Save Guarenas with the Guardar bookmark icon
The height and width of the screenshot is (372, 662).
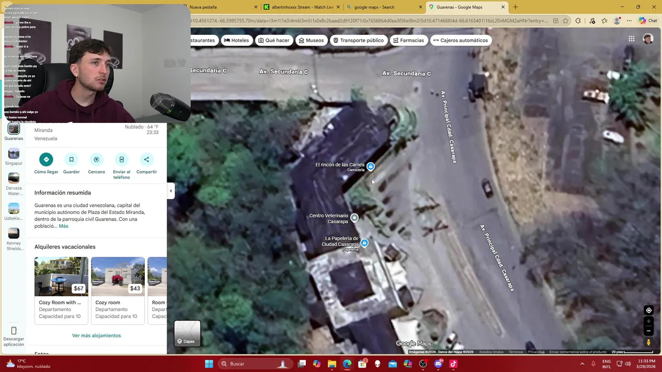[71, 160]
